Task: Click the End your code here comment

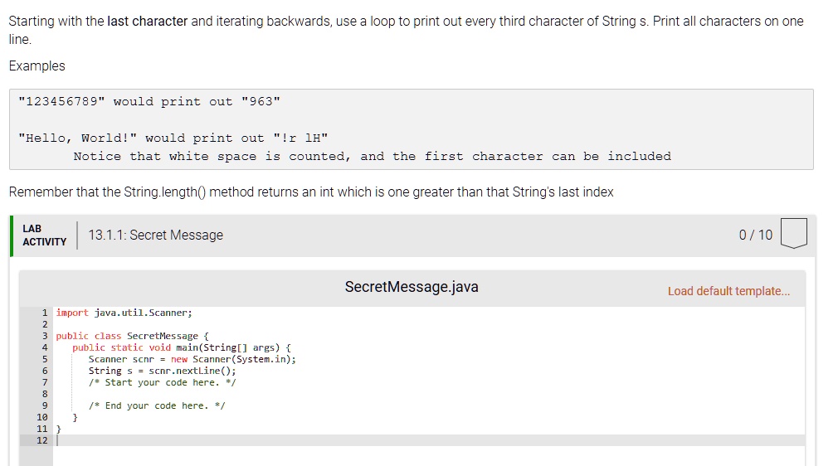Action: click(x=156, y=405)
